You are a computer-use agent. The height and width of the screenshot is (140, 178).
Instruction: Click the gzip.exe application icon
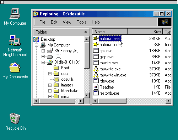coord(96,57)
